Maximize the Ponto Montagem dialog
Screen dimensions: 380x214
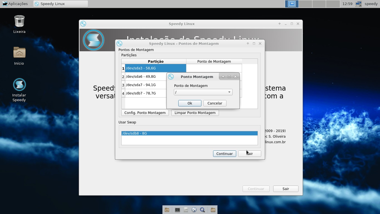click(x=229, y=77)
